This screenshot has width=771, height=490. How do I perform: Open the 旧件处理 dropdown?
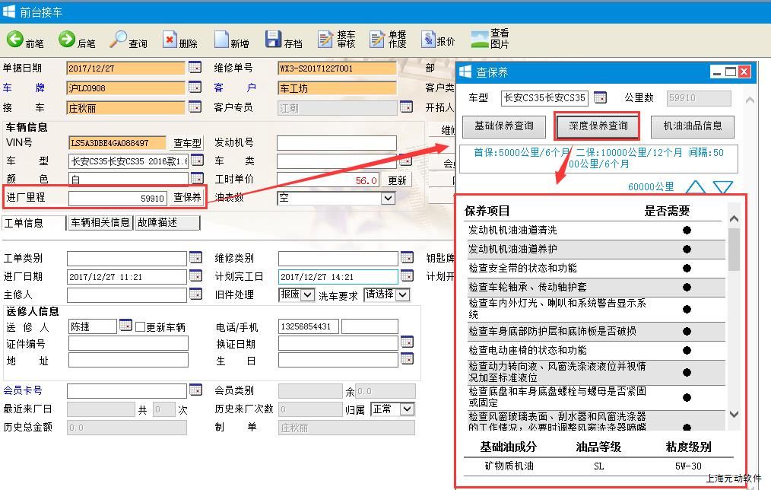(x=307, y=294)
